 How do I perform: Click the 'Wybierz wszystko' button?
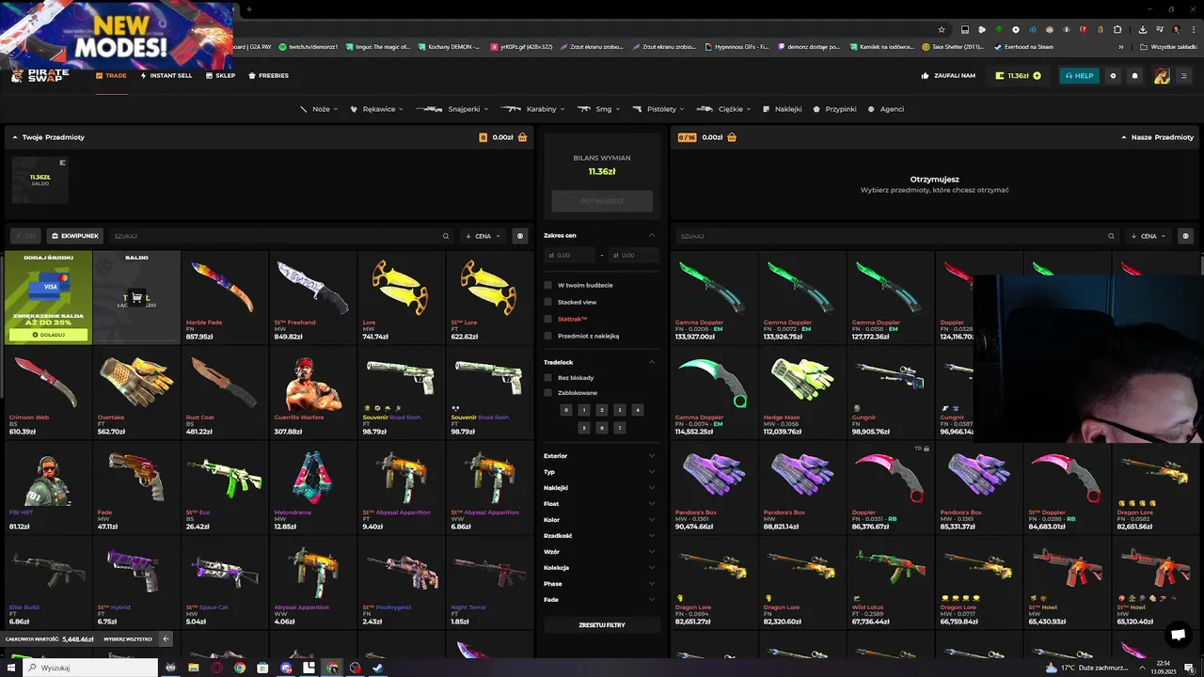(x=128, y=639)
